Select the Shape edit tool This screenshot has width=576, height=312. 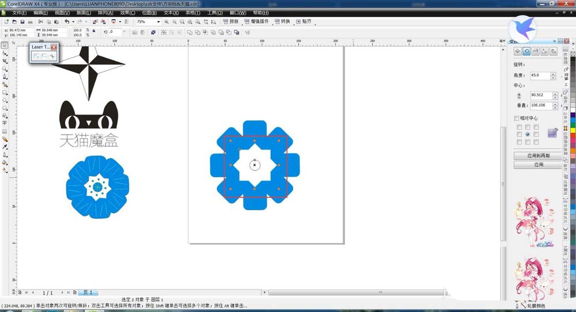(x=5, y=53)
